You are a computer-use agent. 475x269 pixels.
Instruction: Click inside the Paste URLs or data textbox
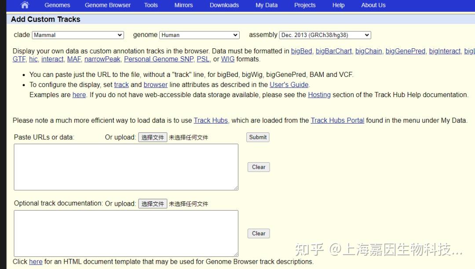pyautogui.click(x=126, y=167)
